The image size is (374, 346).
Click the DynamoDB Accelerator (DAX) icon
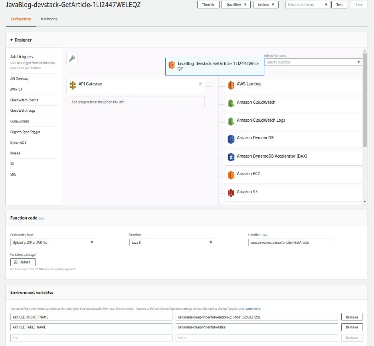pos(231,157)
